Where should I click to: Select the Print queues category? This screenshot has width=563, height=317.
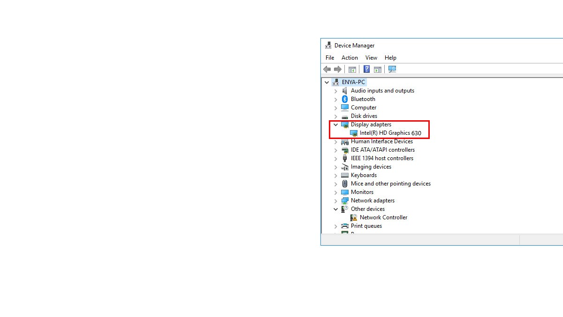tap(366, 226)
